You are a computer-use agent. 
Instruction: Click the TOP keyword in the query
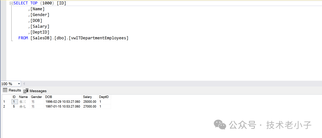pos(34,3)
